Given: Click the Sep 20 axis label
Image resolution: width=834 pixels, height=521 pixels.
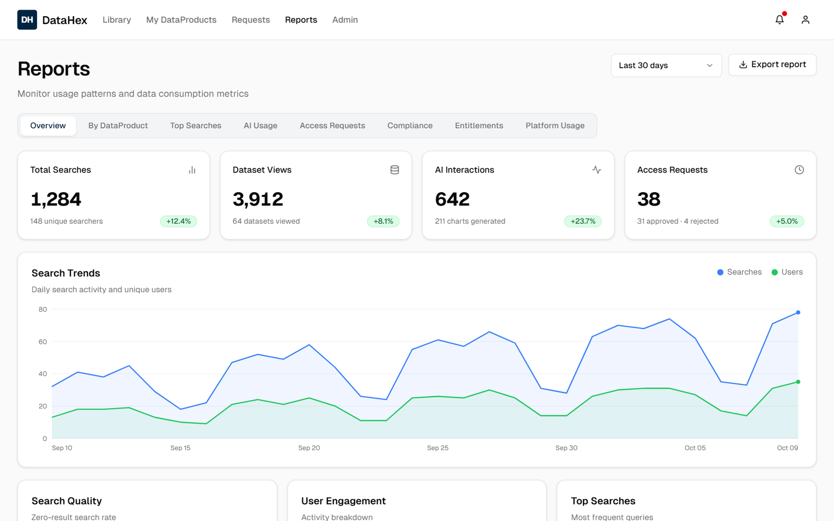Looking at the screenshot, I should (x=309, y=448).
